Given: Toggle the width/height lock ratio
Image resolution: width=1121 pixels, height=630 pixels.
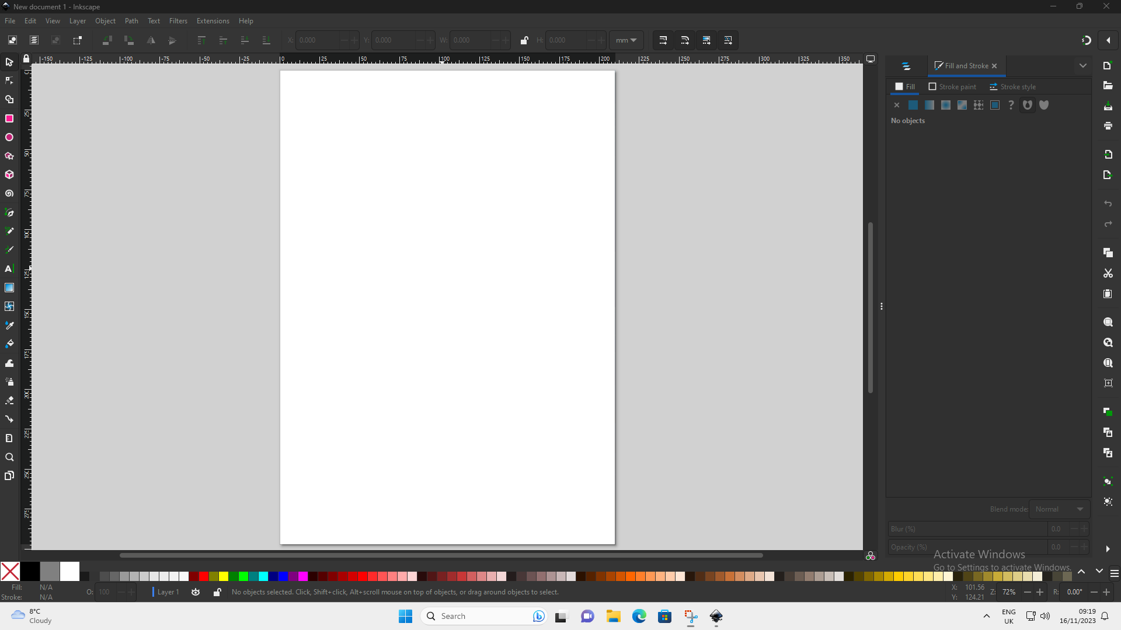Looking at the screenshot, I should click(x=524, y=40).
